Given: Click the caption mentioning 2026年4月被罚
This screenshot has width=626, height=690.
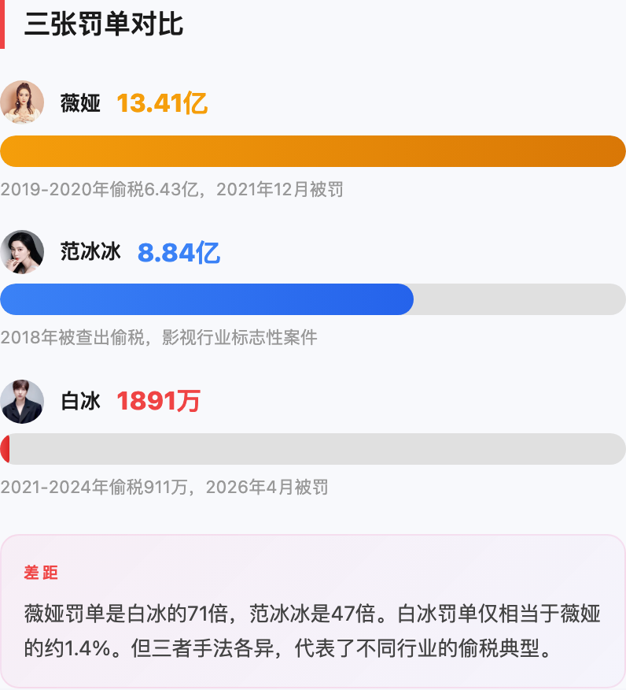Looking at the screenshot, I should tap(164, 487).
